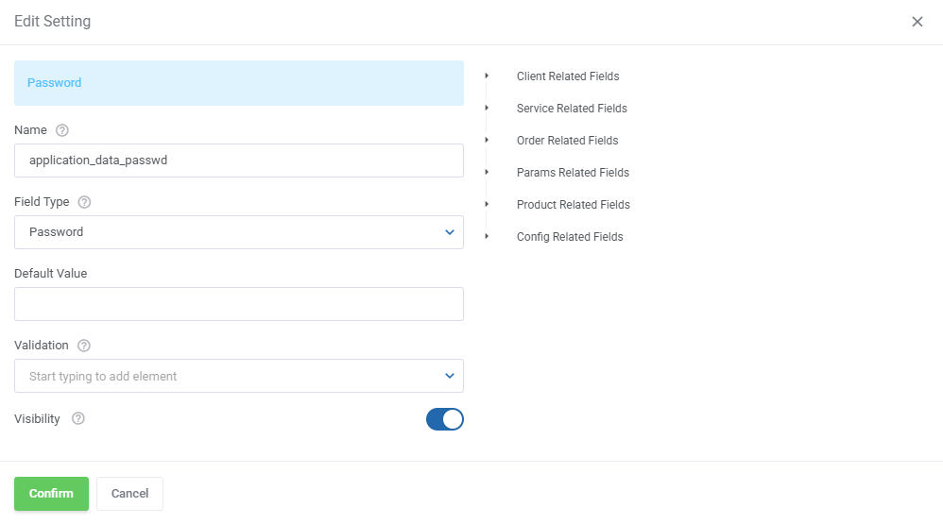This screenshot has height=524, width=943.
Task: Click into the Name input field
Action: (238, 161)
